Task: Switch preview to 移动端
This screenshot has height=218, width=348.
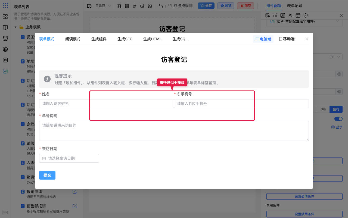Action: coord(287,39)
